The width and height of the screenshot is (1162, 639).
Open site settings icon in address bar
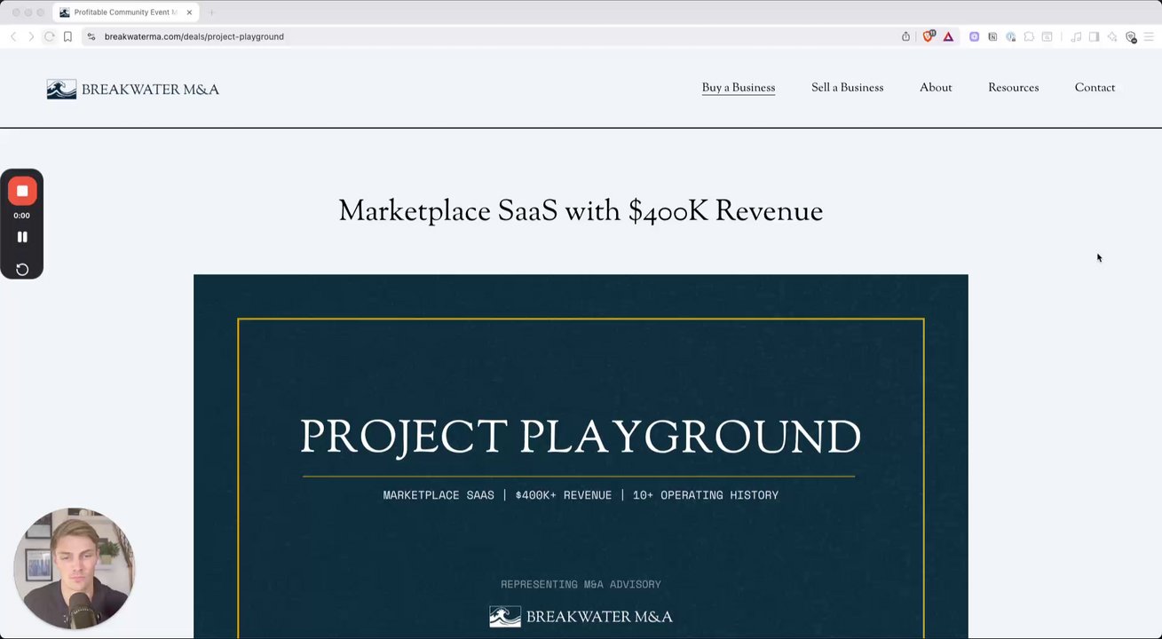tap(91, 36)
